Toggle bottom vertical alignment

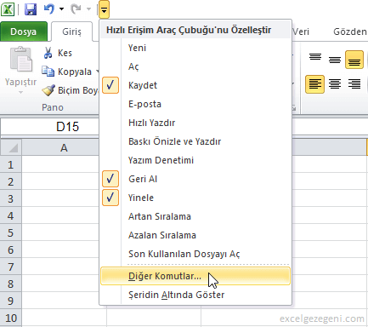[354, 60]
